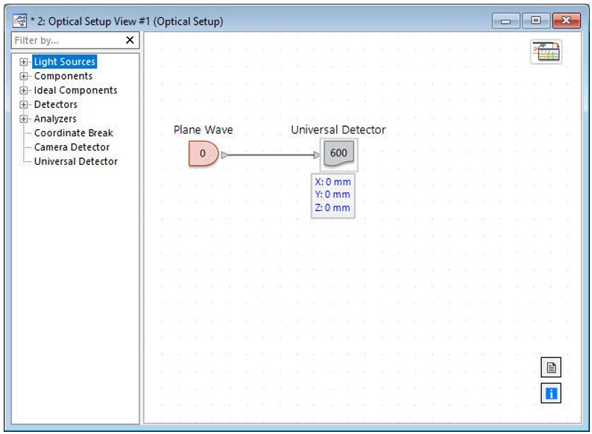Click the Plane Wave label text
This screenshot has height=434, width=592.
(x=203, y=130)
